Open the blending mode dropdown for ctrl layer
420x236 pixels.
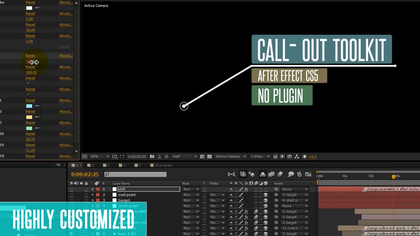[x=191, y=189]
